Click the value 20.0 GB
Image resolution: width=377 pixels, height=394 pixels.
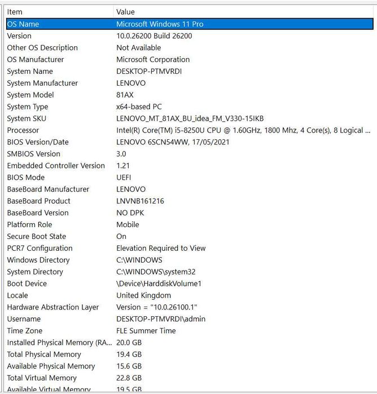(129, 343)
